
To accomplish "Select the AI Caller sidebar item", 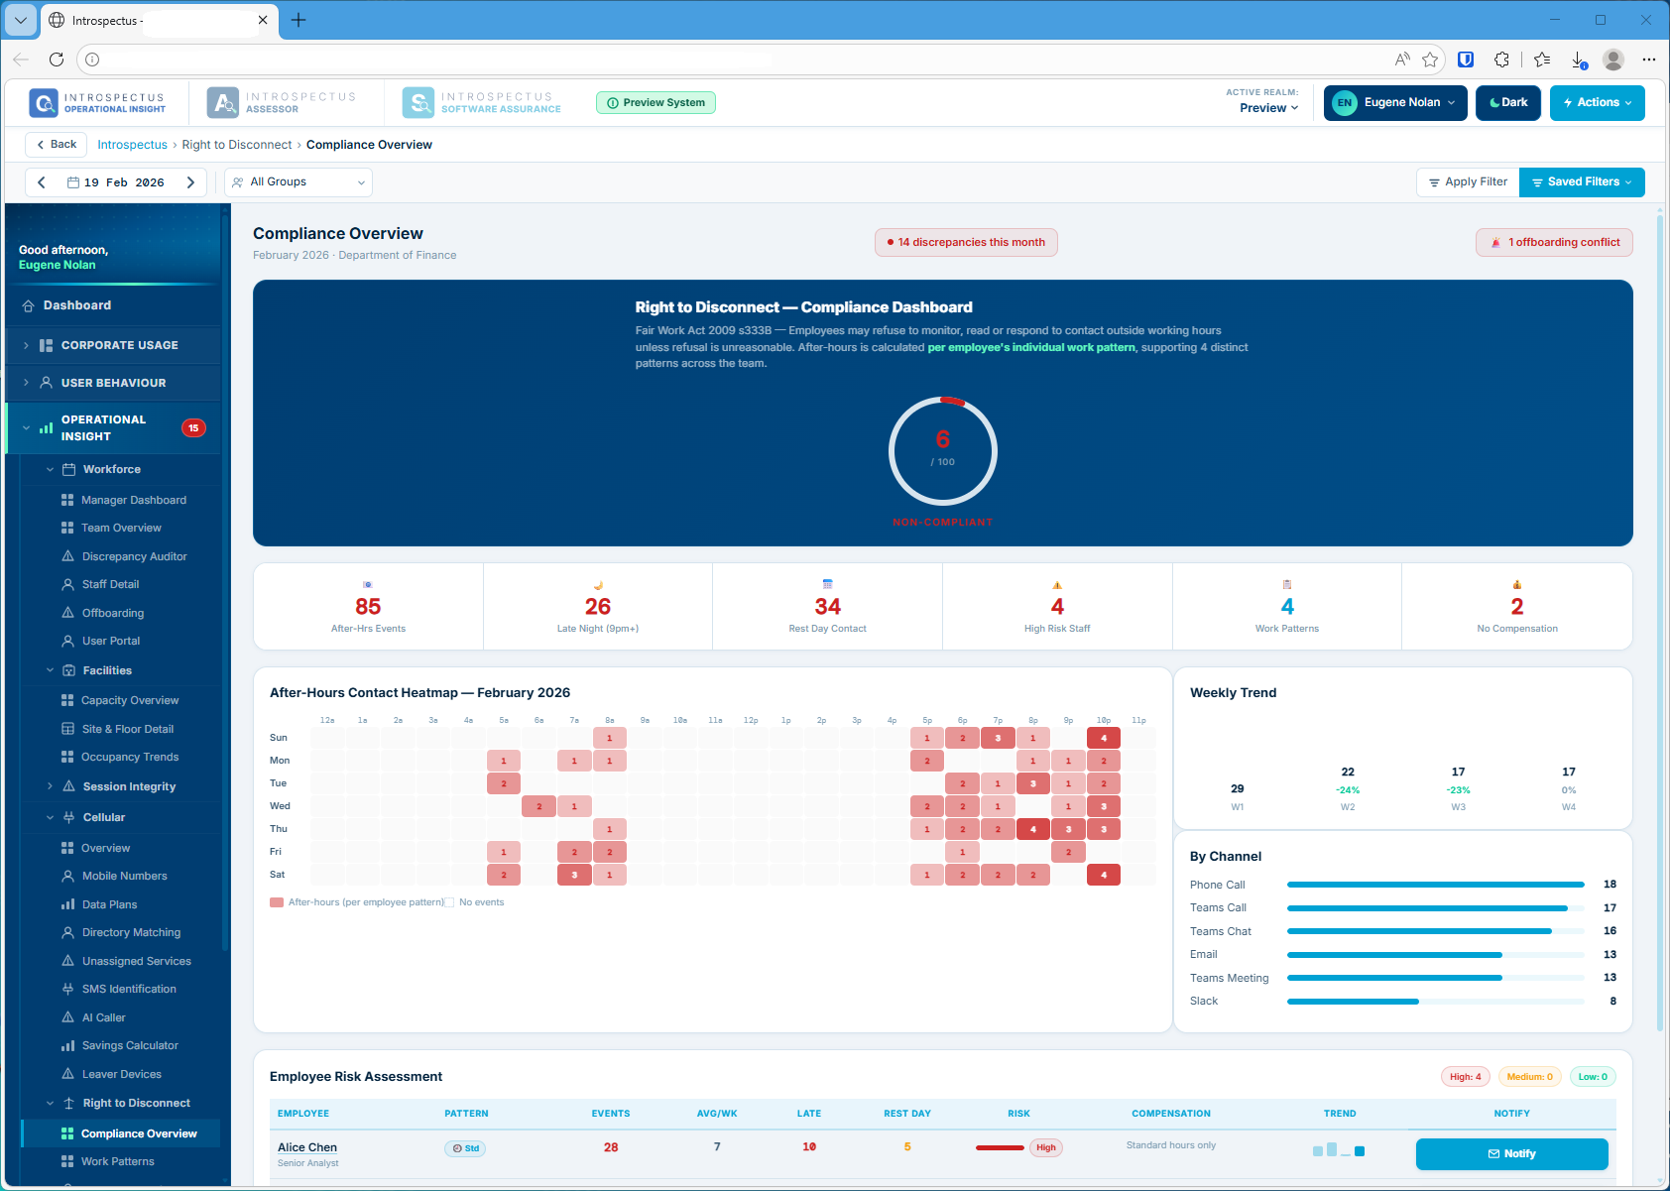I will click(65, 1016).
